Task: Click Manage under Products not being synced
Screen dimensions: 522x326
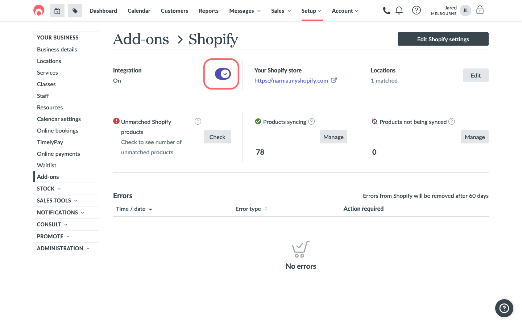Action: coord(475,137)
